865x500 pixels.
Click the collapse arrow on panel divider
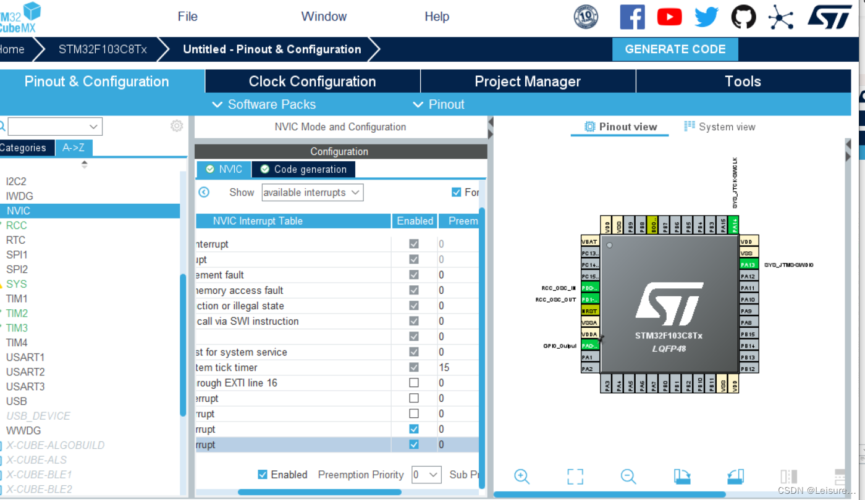coord(491,128)
